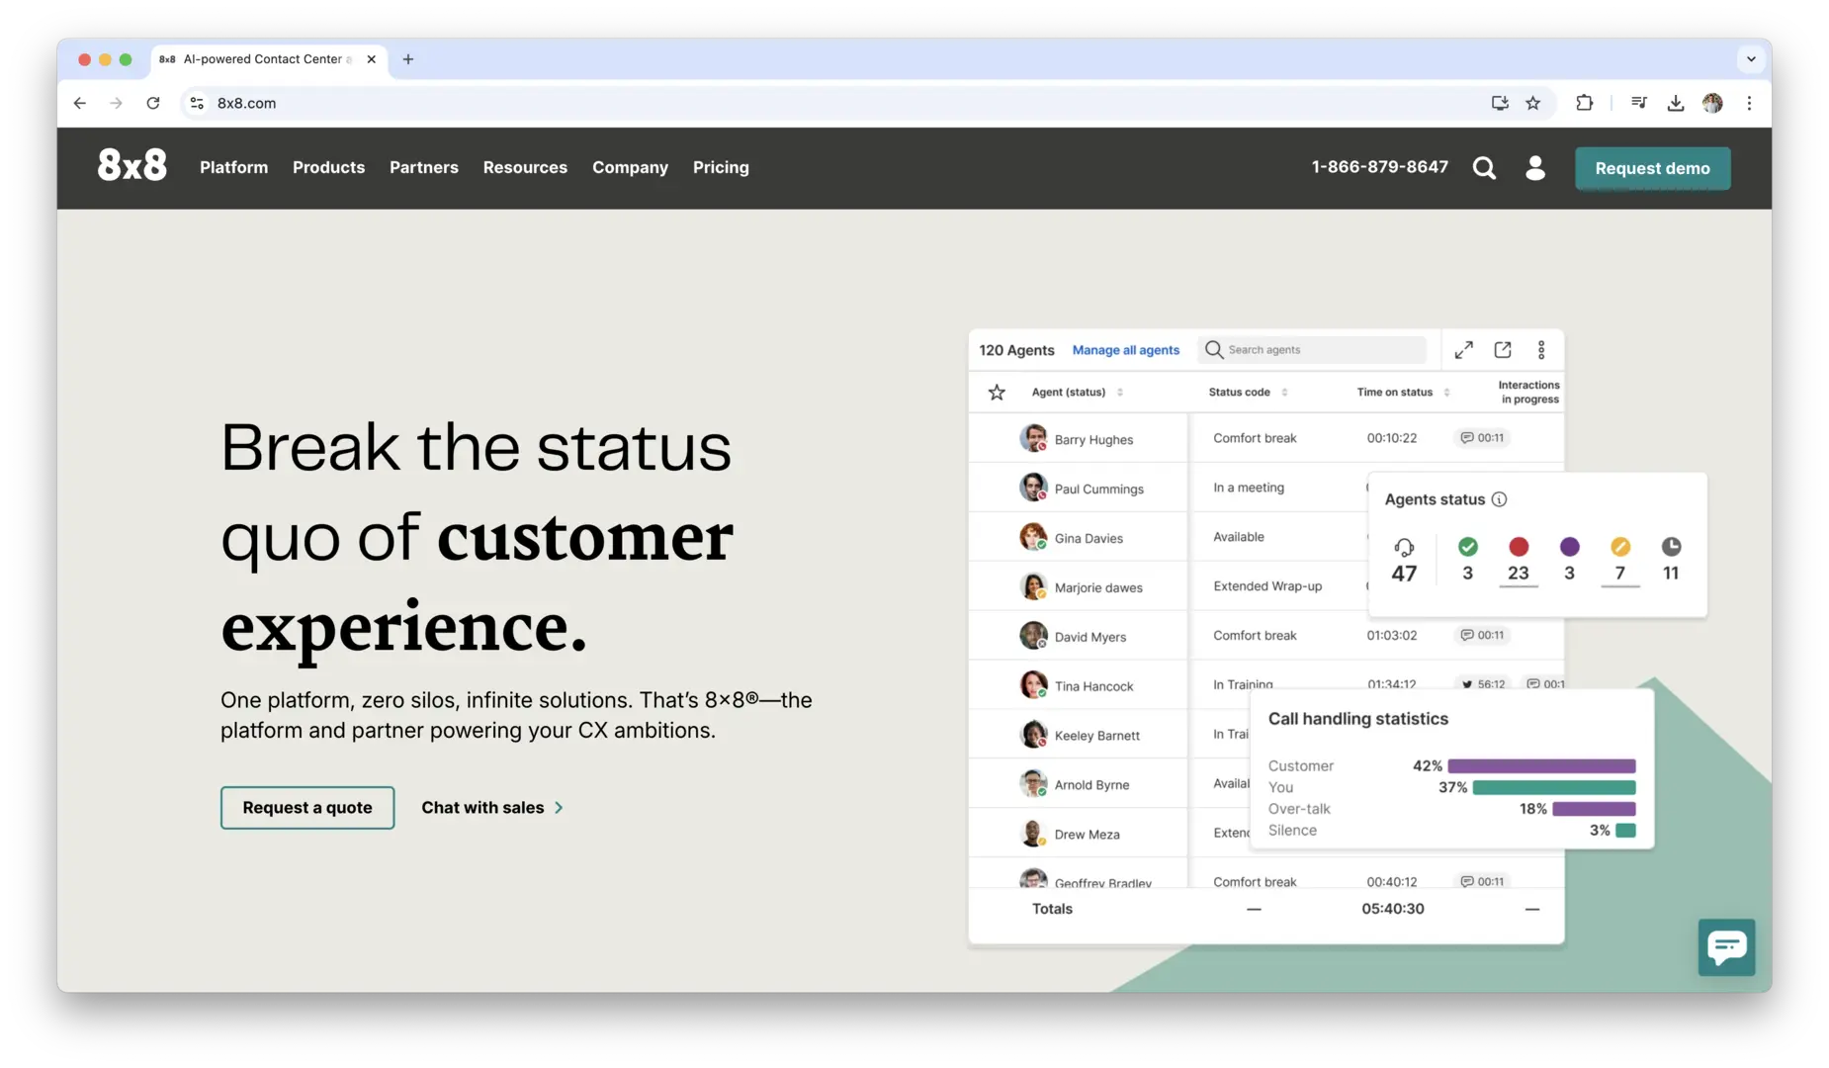The height and width of the screenshot is (1068, 1829).
Task: Click the 8x8 logo
Action: click(x=131, y=165)
